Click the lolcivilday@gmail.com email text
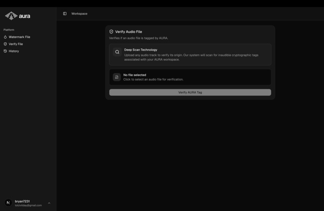 click(x=28, y=205)
